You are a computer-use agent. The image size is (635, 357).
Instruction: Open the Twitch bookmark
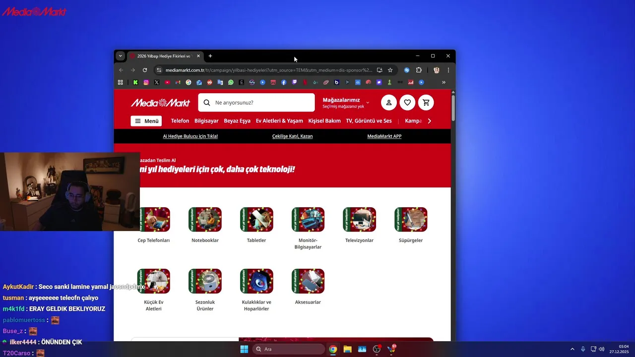pyautogui.click(x=294, y=82)
